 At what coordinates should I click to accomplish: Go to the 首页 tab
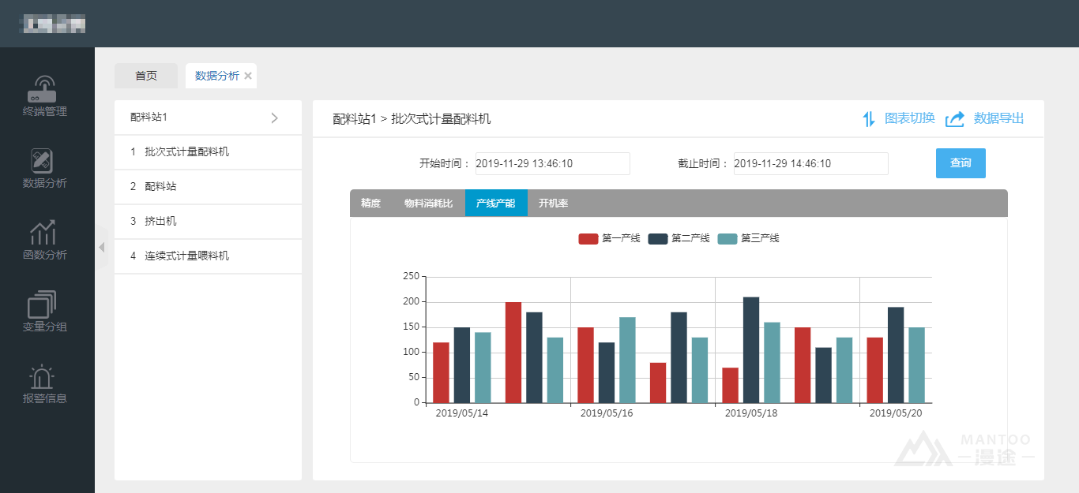coord(146,76)
